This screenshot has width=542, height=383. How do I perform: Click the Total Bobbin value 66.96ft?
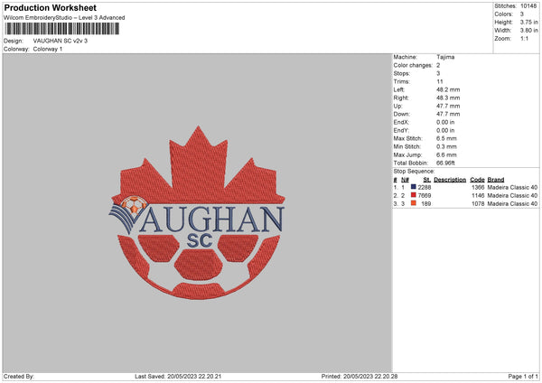coord(445,163)
